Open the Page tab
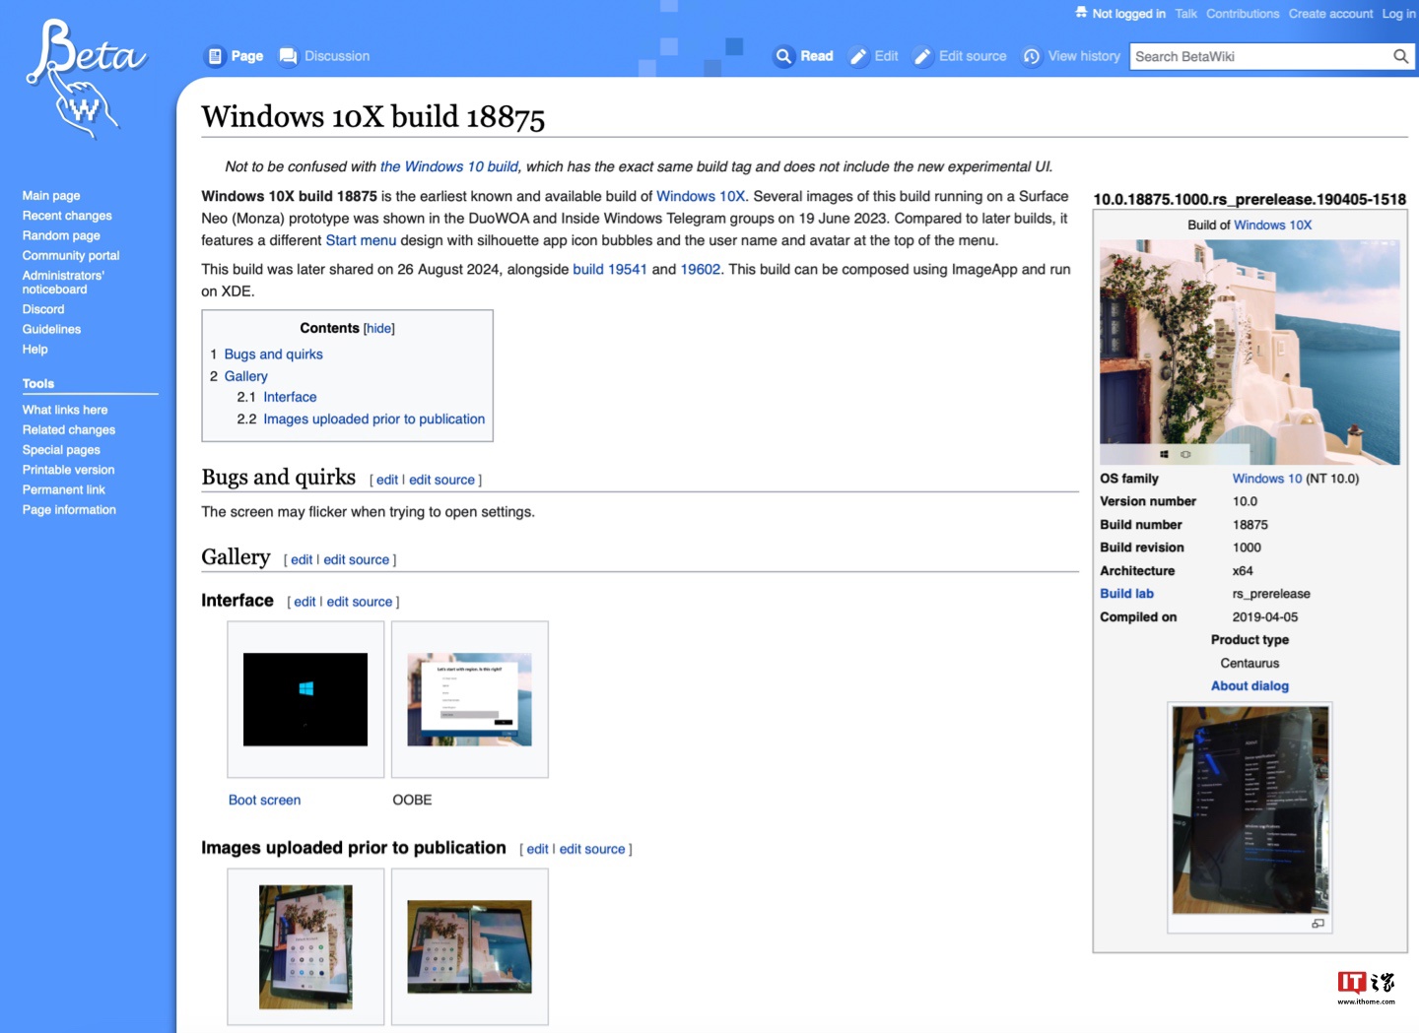Image resolution: width=1419 pixels, height=1033 pixels. pyautogui.click(x=246, y=56)
